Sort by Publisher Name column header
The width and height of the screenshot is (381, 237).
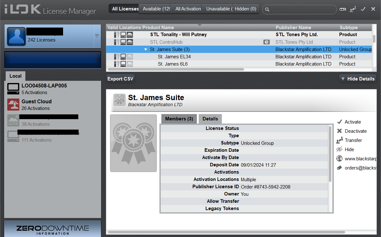point(294,28)
